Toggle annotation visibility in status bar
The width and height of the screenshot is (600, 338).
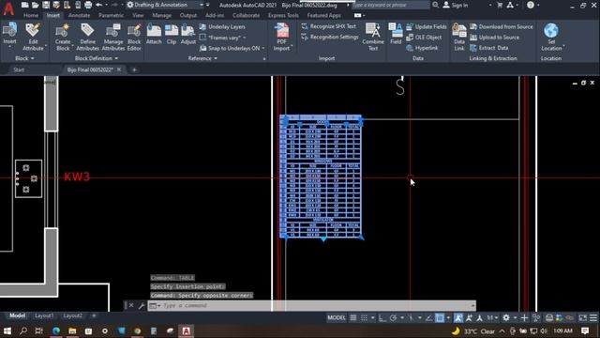(x=458, y=317)
